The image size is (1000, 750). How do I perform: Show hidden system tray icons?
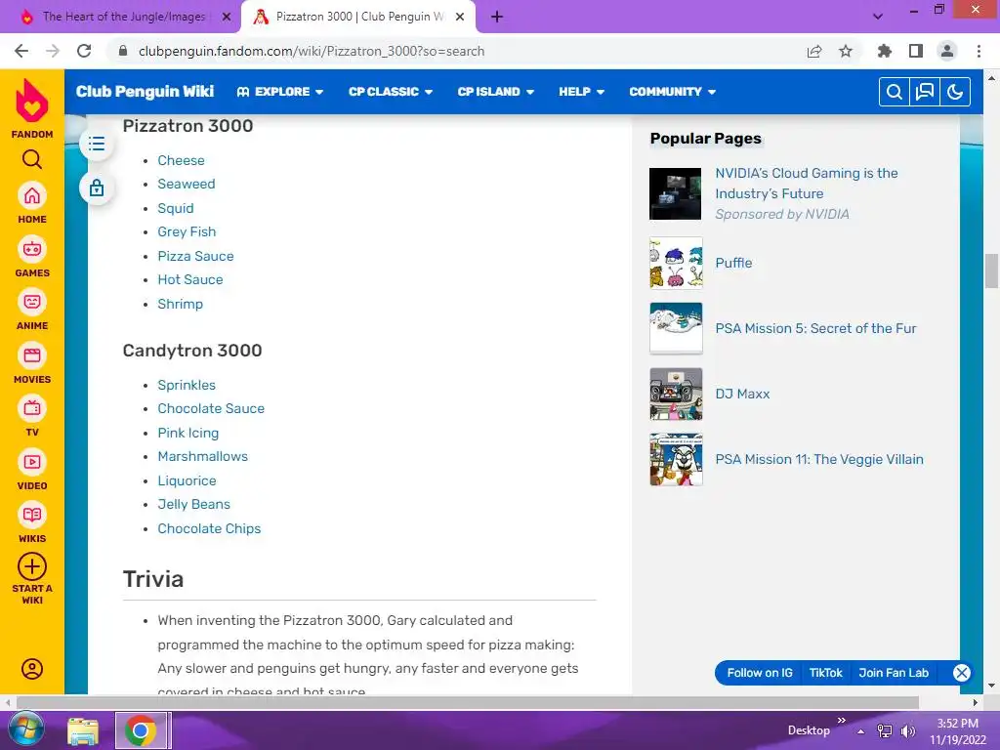click(861, 731)
